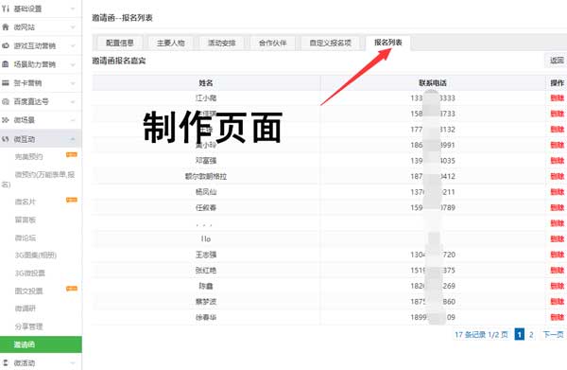
Task: Open 图文投票 in the sidebar
Action: tap(29, 291)
